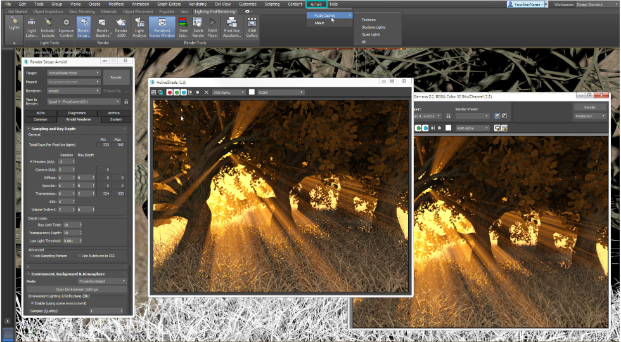Click Render button in Render Setup dialog
Screen dimensions: 621x342
(x=116, y=77)
